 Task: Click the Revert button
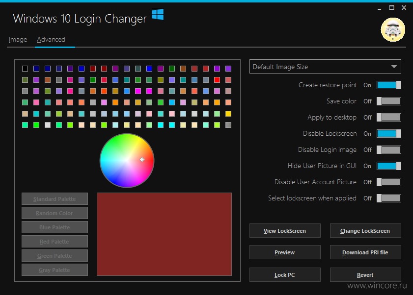click(x=365, y=275)
